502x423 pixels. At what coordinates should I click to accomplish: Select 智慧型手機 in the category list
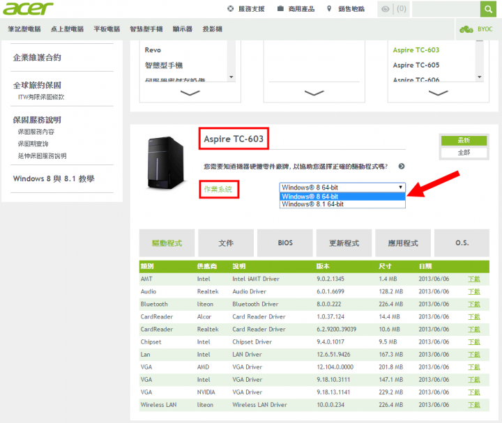(164, 66)
